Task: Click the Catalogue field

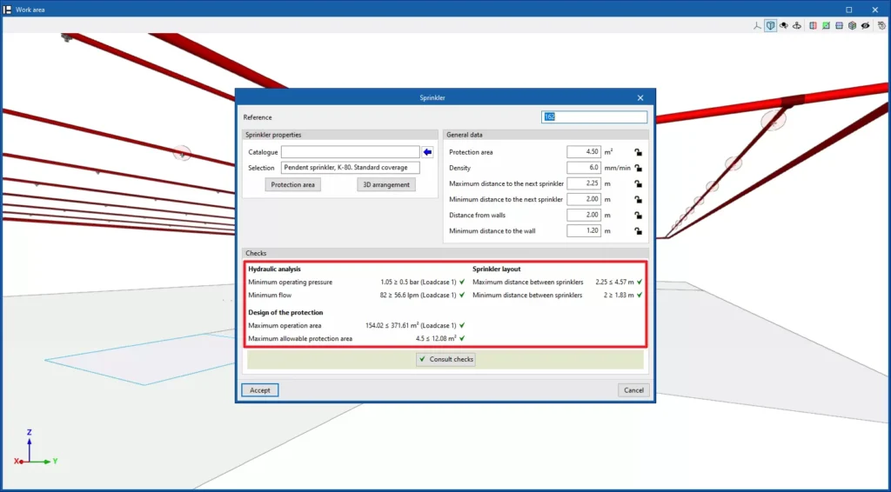Action: pyautogui.click(x=350, y=152)
